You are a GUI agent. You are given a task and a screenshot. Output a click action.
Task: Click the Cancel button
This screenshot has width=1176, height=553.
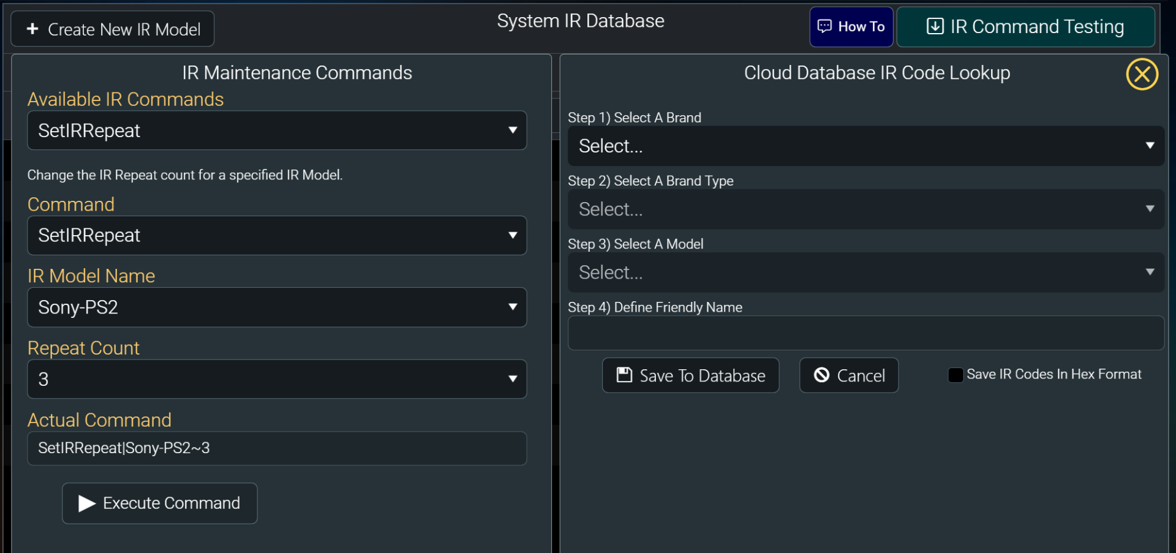point(849,375)
